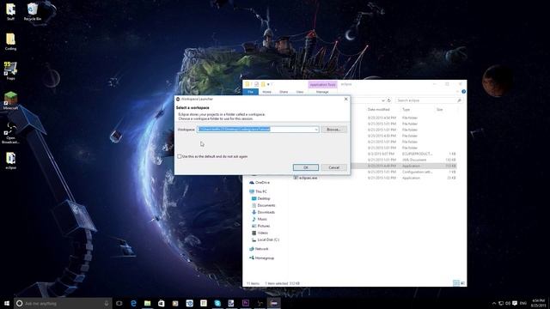
Task: Confirm workspace with the OK button
Action: point(306,167)
